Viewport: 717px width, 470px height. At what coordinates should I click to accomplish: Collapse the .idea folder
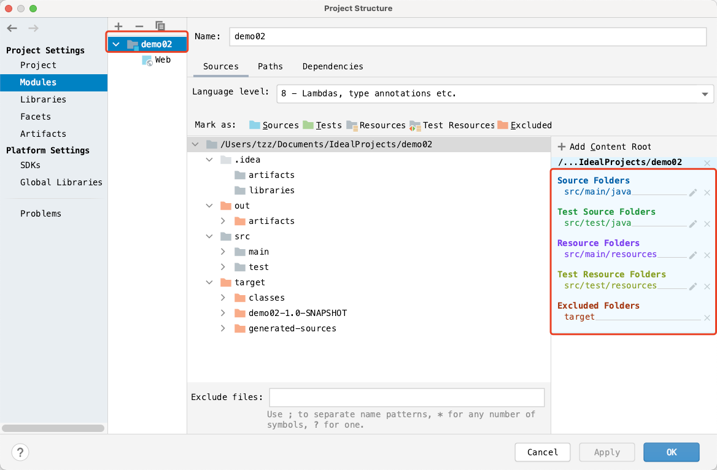point(209,160)
